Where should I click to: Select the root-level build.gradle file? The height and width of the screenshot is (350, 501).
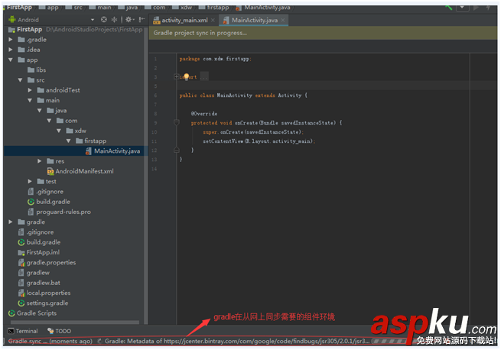tap(44, 242)
